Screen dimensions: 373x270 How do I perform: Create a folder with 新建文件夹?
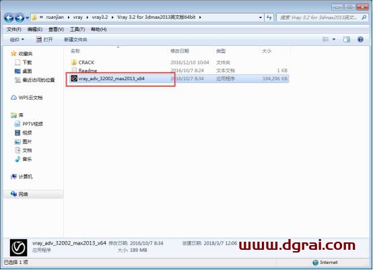coord(75,40)
